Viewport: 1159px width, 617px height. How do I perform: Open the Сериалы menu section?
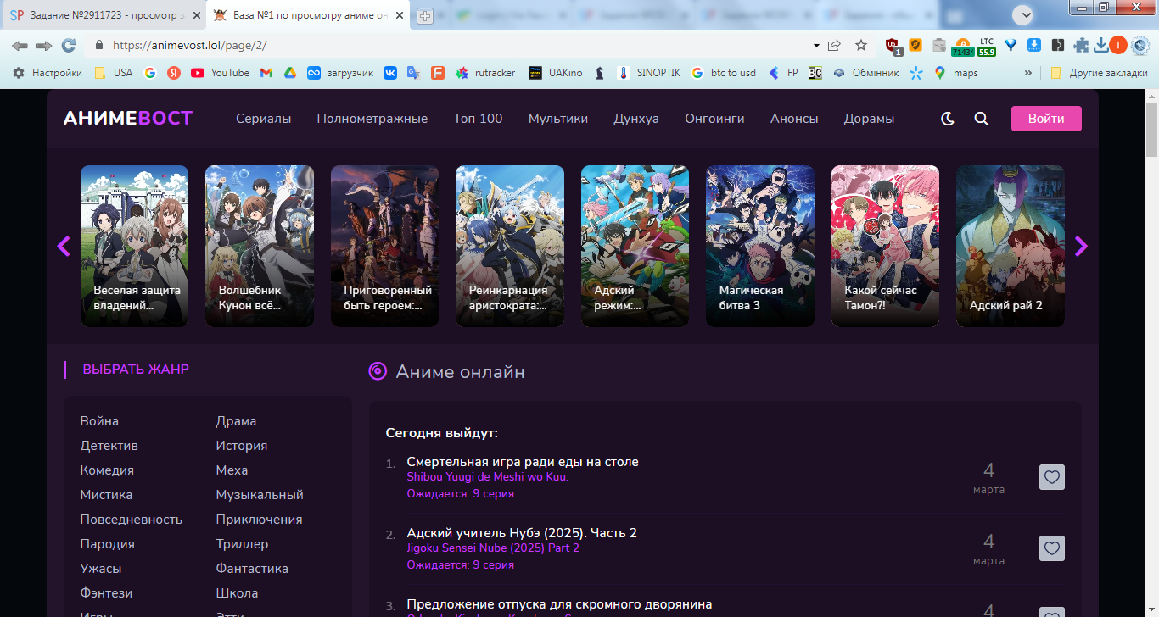[x=264, y=119]
